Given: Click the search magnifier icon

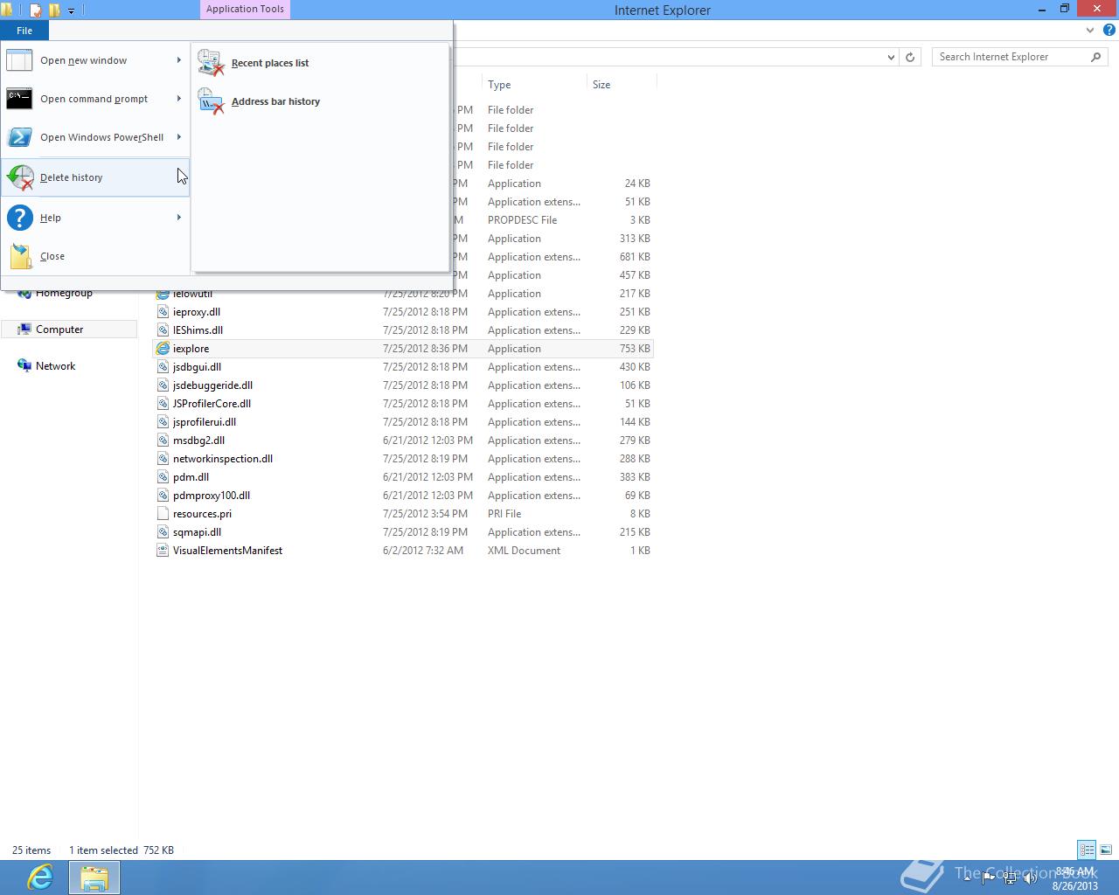Looking at the screenshot, I should 1095,57.
